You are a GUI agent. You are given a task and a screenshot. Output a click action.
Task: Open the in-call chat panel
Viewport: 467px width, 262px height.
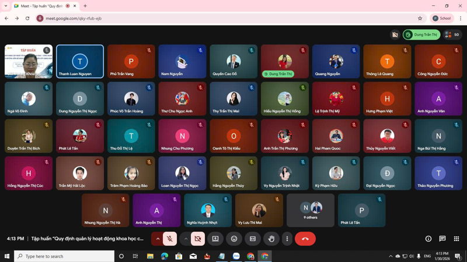[442, 239]
